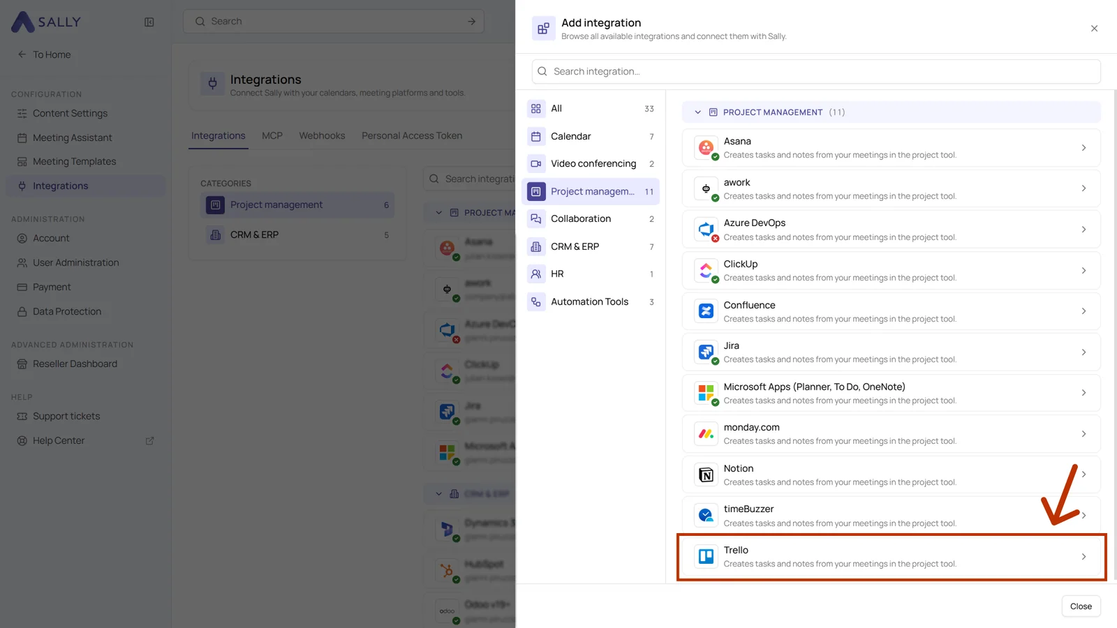
Task: Click the Asana integration logo icon
Action: click(706, 147)
